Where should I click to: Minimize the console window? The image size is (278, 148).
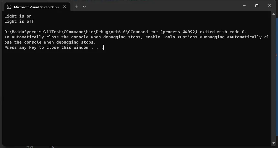coord(244,6)
